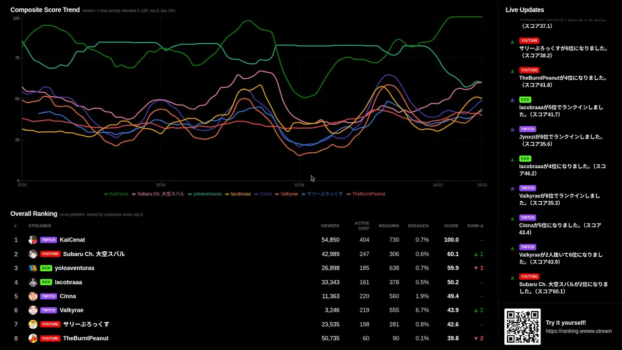The width and height of the screenshot is (622, 350).
Task: Toggle the サリーぶろっくす legend entry
Action: (x=322, y=194)
